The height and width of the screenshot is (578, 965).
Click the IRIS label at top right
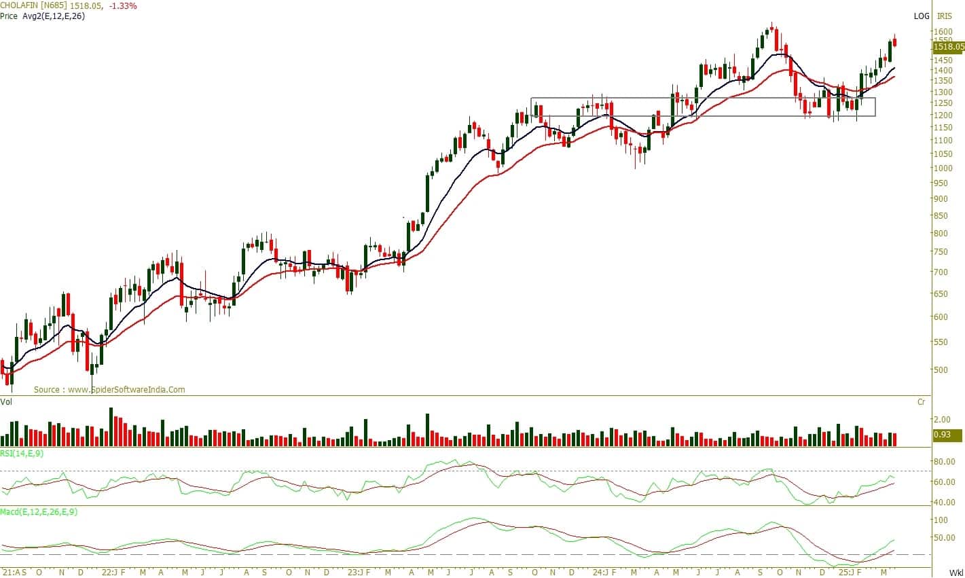coord(945,16)
